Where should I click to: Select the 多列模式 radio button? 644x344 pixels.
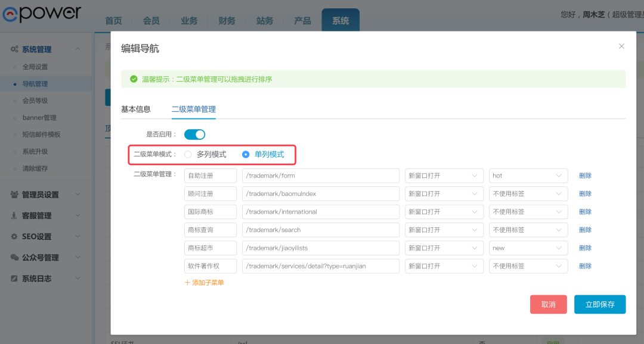click(x=188, y=155)
